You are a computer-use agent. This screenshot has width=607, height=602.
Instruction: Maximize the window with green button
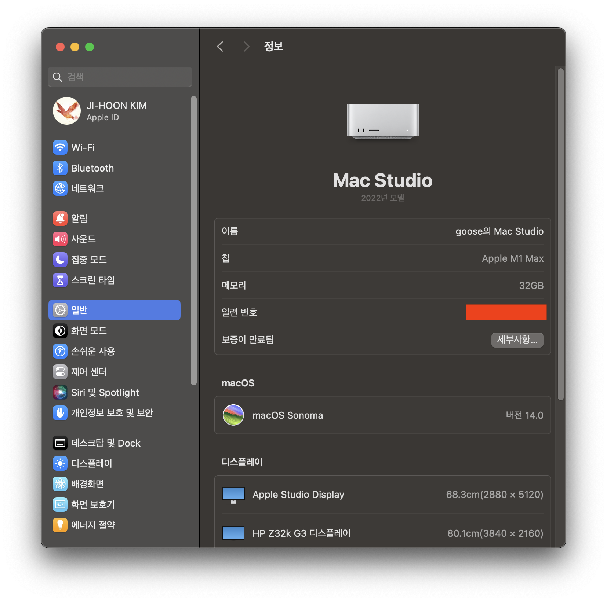pyautogui.click(x=90, y=47)
